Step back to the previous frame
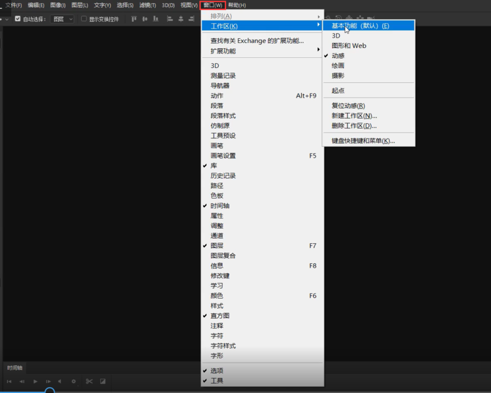 tap(22, 381)
